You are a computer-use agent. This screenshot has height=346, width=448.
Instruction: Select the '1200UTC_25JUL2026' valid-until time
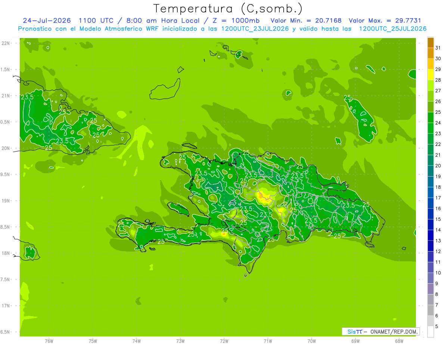point(393,29)
